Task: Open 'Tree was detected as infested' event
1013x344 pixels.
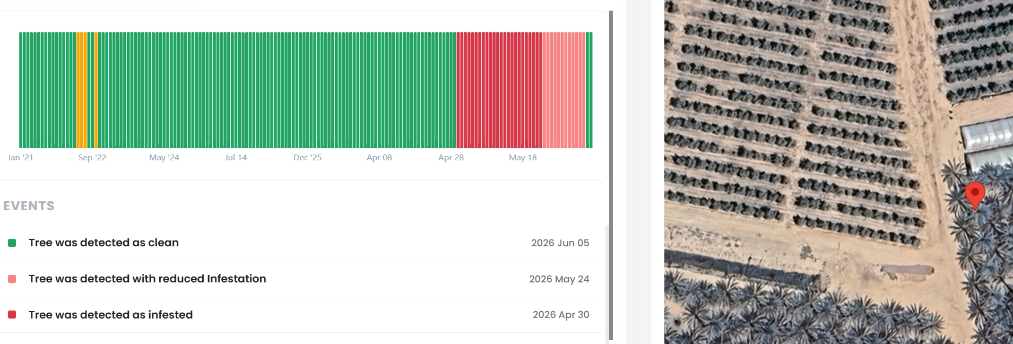Action: [x=301, y=315]
